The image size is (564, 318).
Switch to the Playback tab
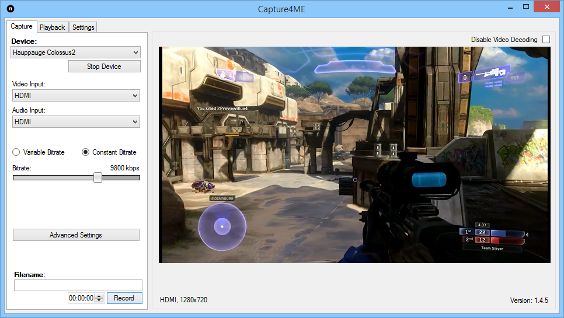click(52, 27)
